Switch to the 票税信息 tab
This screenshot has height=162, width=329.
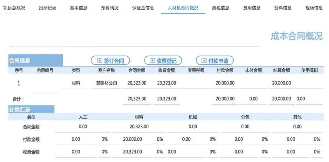(221, 8)
